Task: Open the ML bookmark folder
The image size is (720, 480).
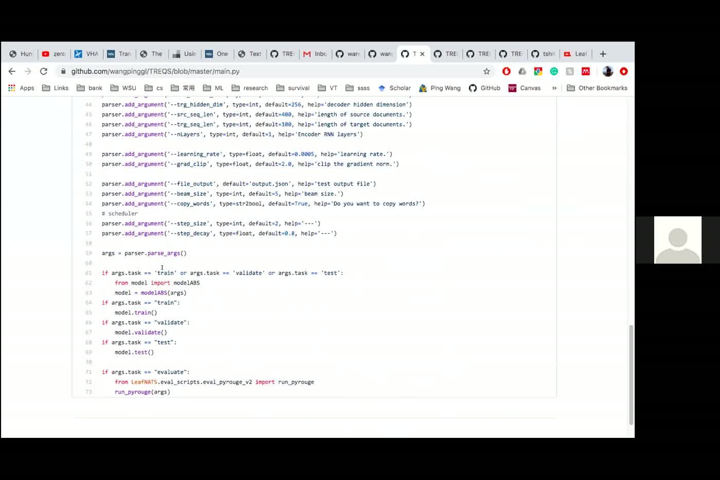Action: (x=213, y=88)
